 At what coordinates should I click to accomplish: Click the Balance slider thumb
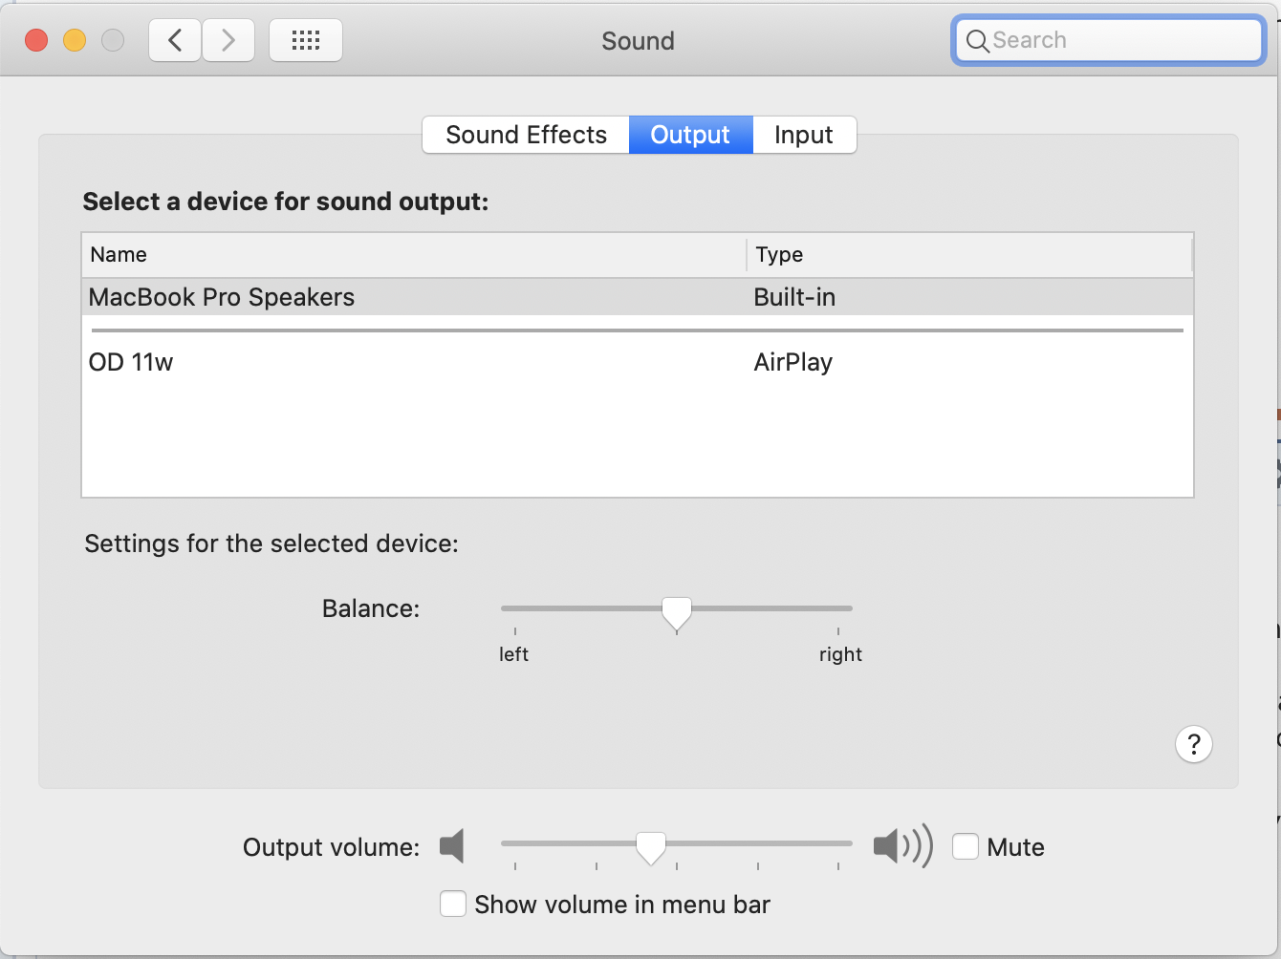(x=677, y=613)
